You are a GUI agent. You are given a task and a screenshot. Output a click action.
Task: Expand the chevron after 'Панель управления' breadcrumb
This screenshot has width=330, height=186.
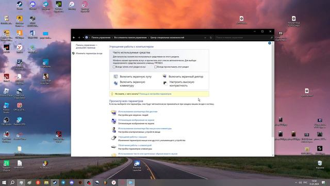[x=112, y=38]
